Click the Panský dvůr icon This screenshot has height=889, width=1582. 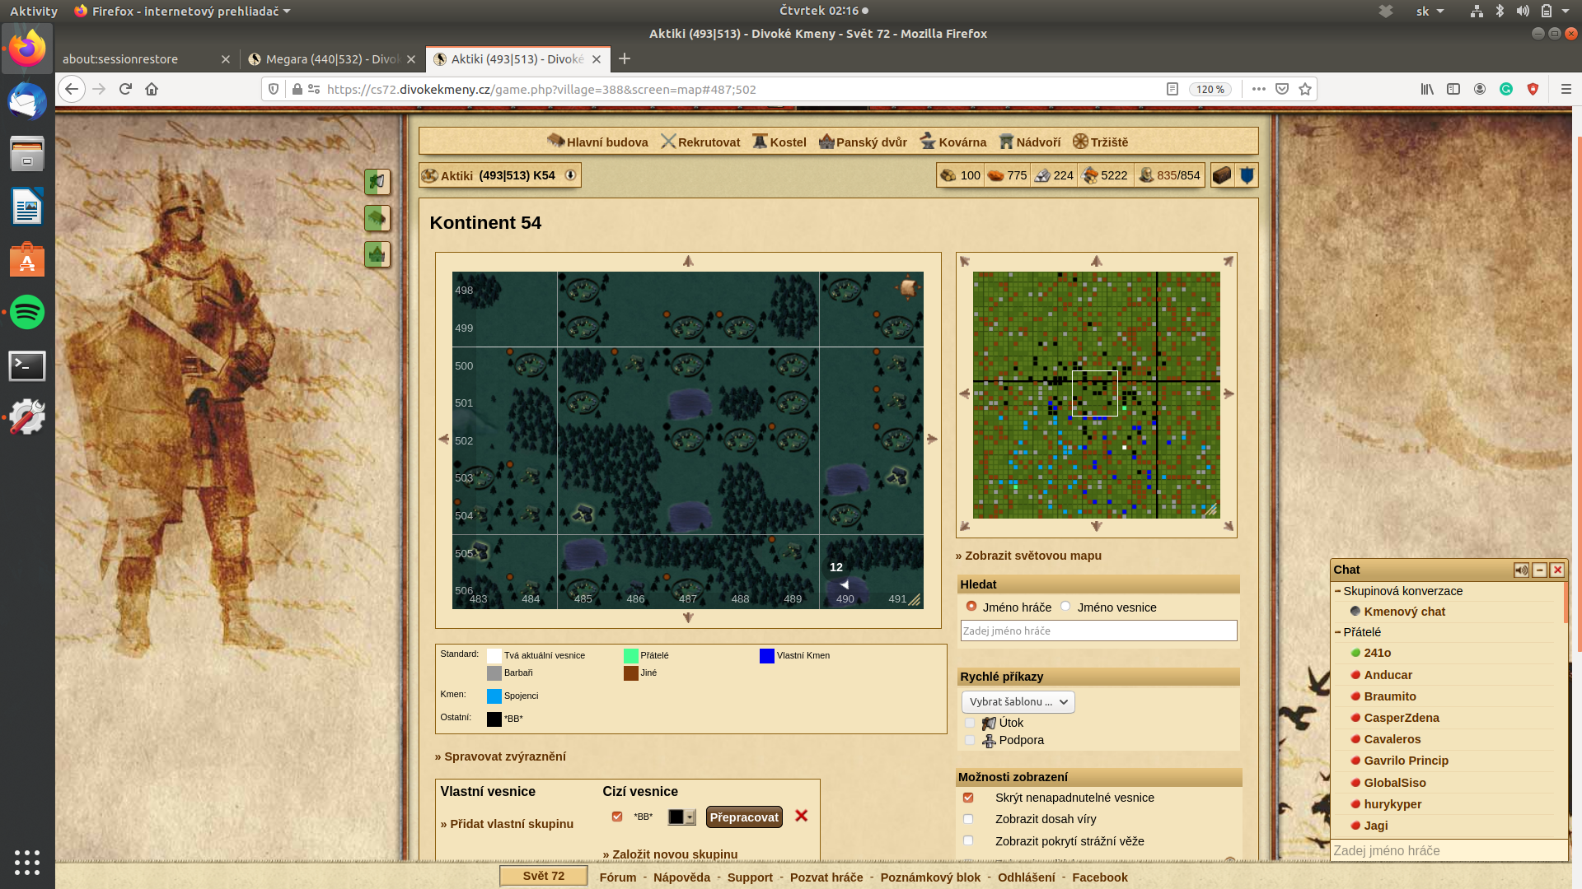pos(826,142)
